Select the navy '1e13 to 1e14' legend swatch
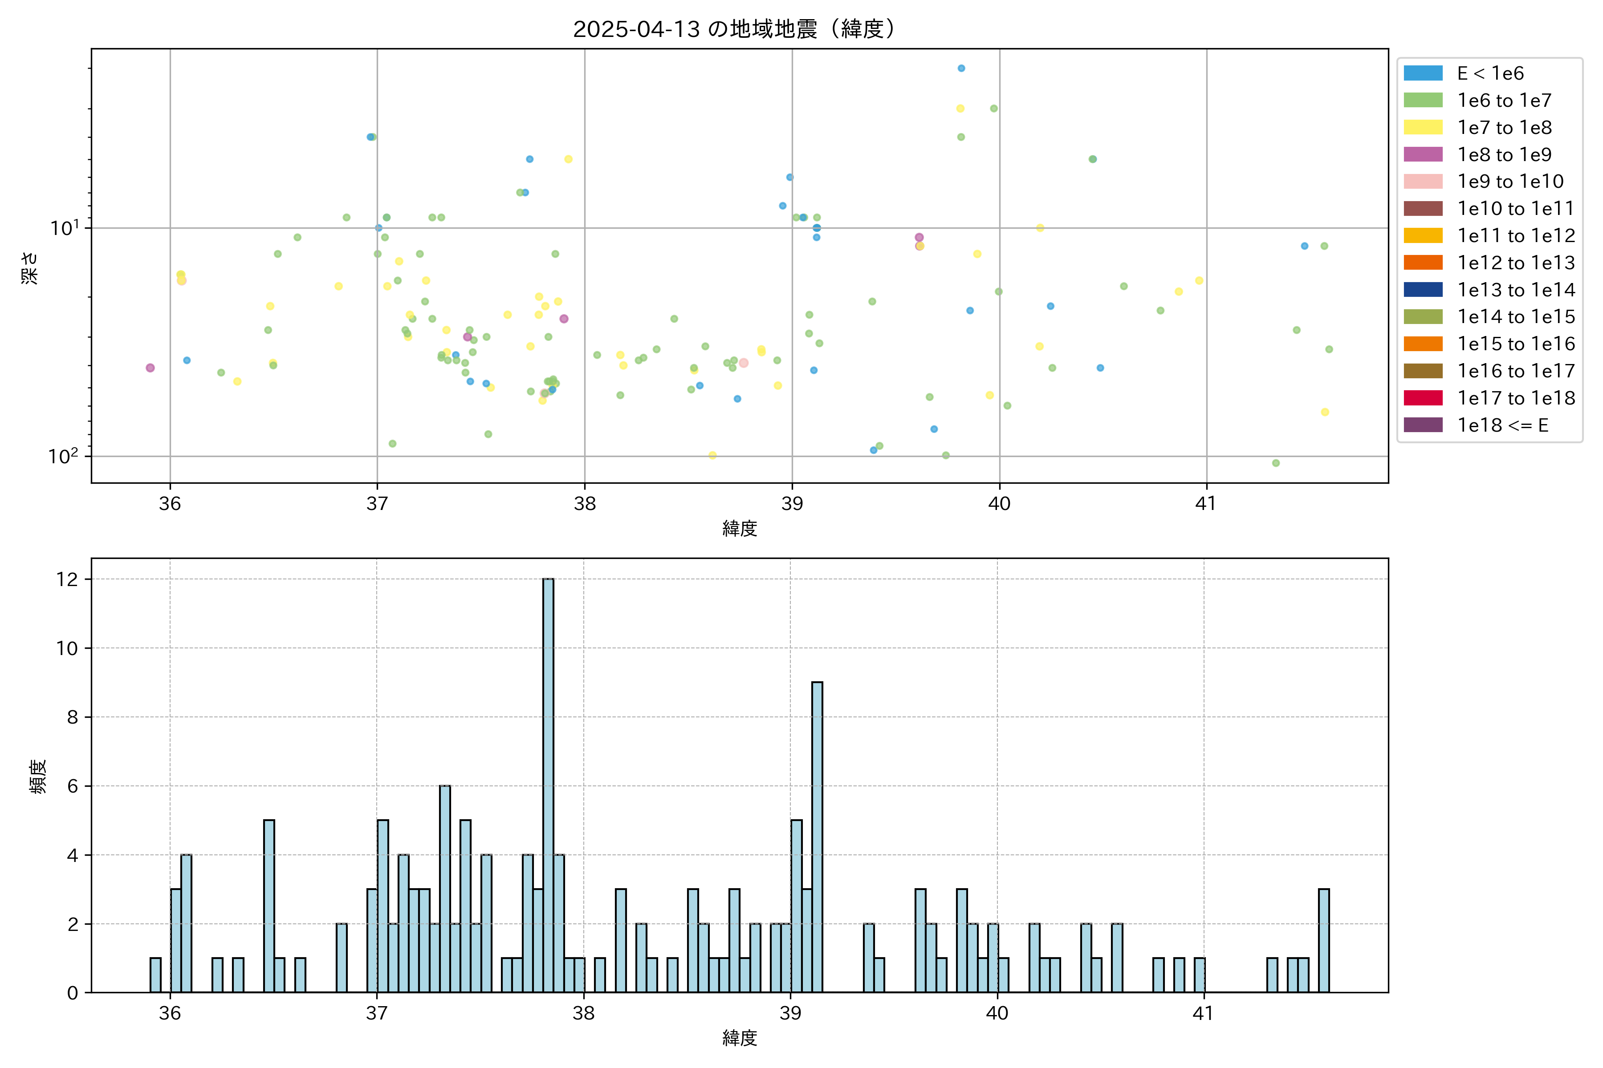 1423,290
